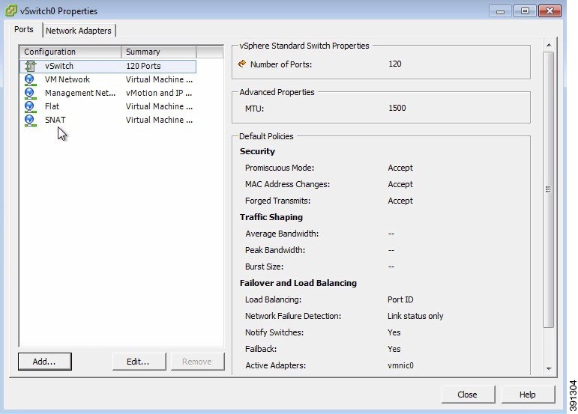Viewport: 578px width, 414px height.
Task: Switch to the Network Adapters tab
Action: pyautogui.click(x=79, y=31)
